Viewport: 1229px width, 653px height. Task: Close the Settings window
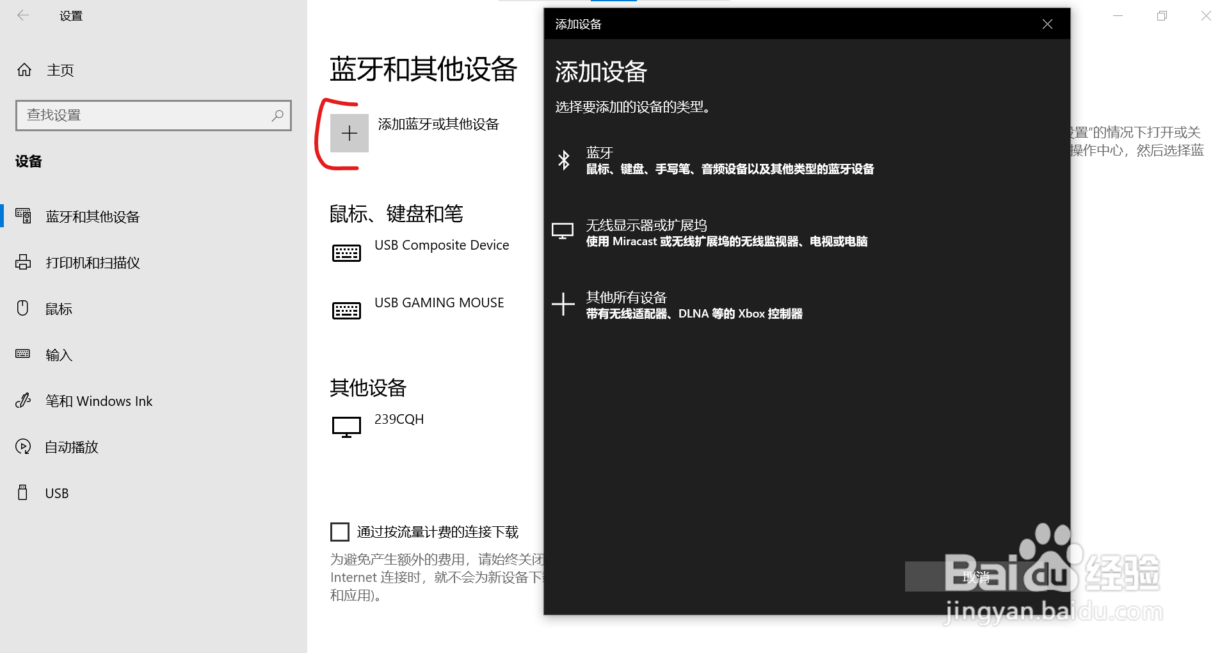[x=1206, y=16]
